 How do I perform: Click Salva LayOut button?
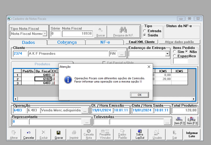tap(140, 135)
